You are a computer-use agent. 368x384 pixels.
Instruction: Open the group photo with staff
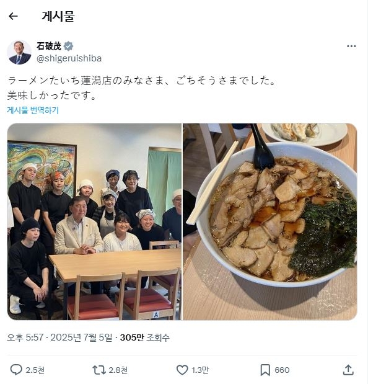point(94,221)
